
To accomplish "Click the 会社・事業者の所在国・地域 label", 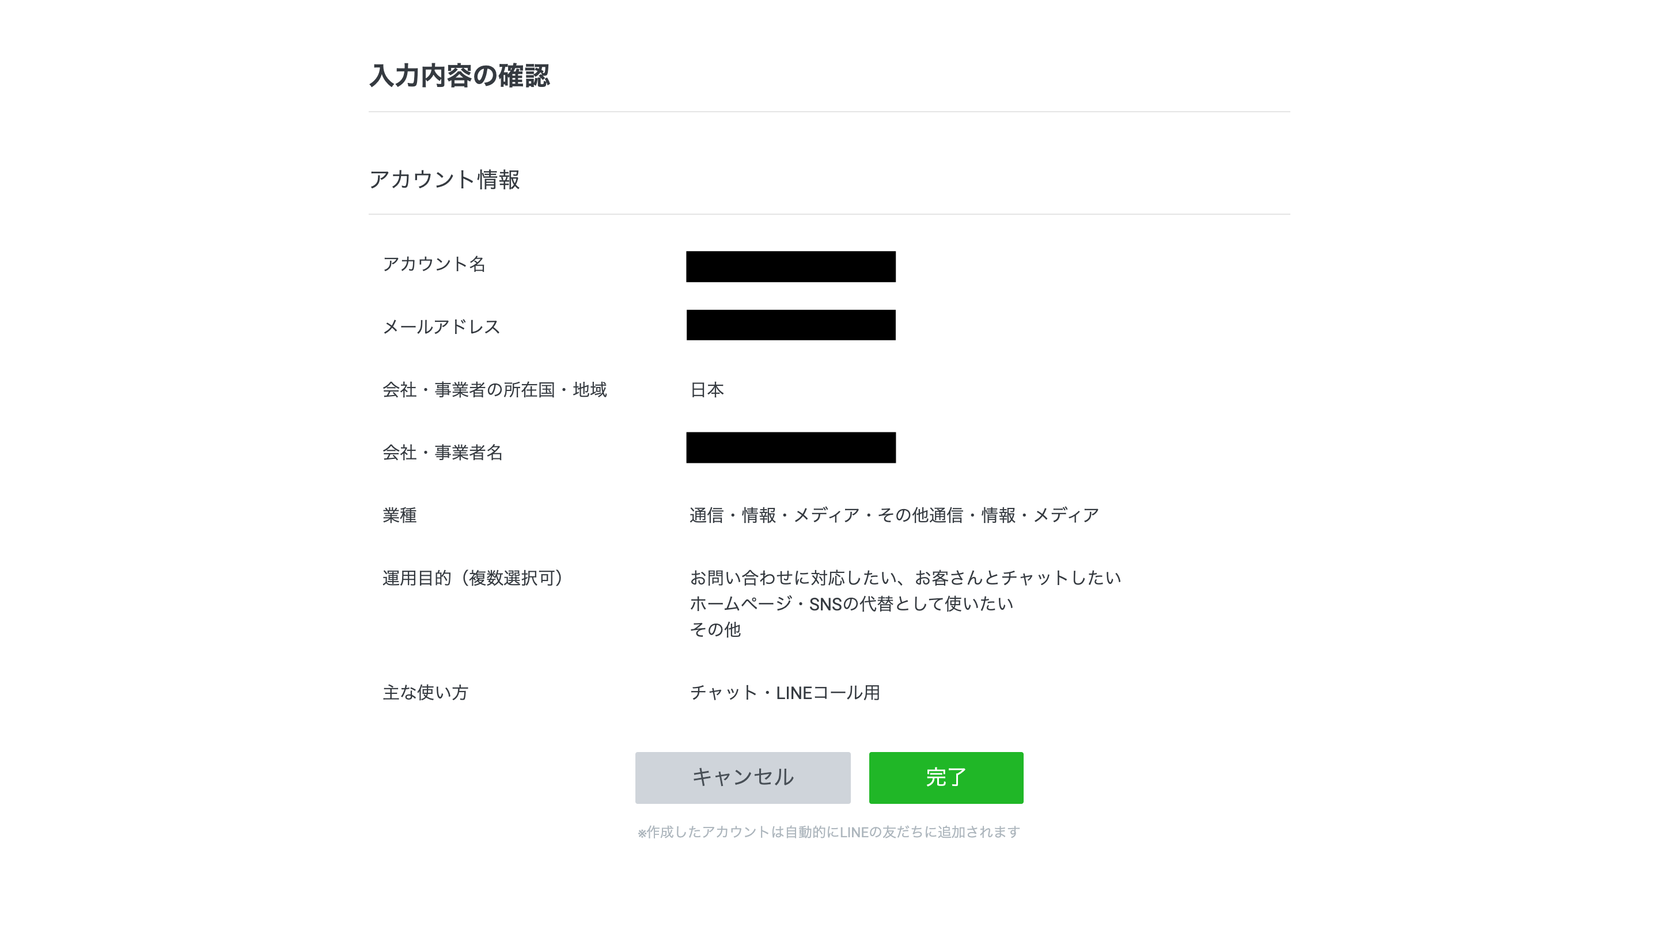I will (x=495, y=390).
